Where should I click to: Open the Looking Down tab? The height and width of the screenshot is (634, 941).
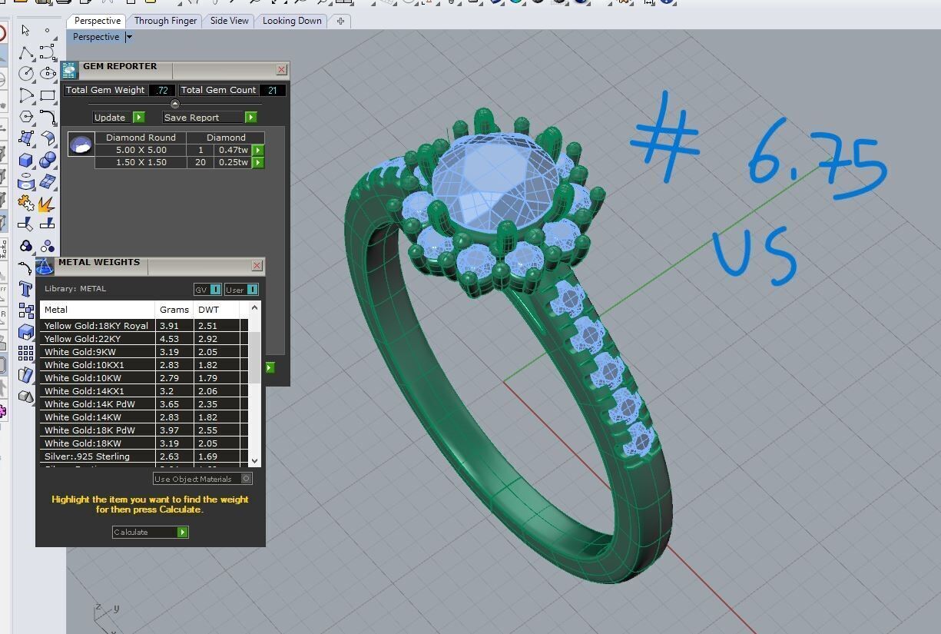[292, 21]
